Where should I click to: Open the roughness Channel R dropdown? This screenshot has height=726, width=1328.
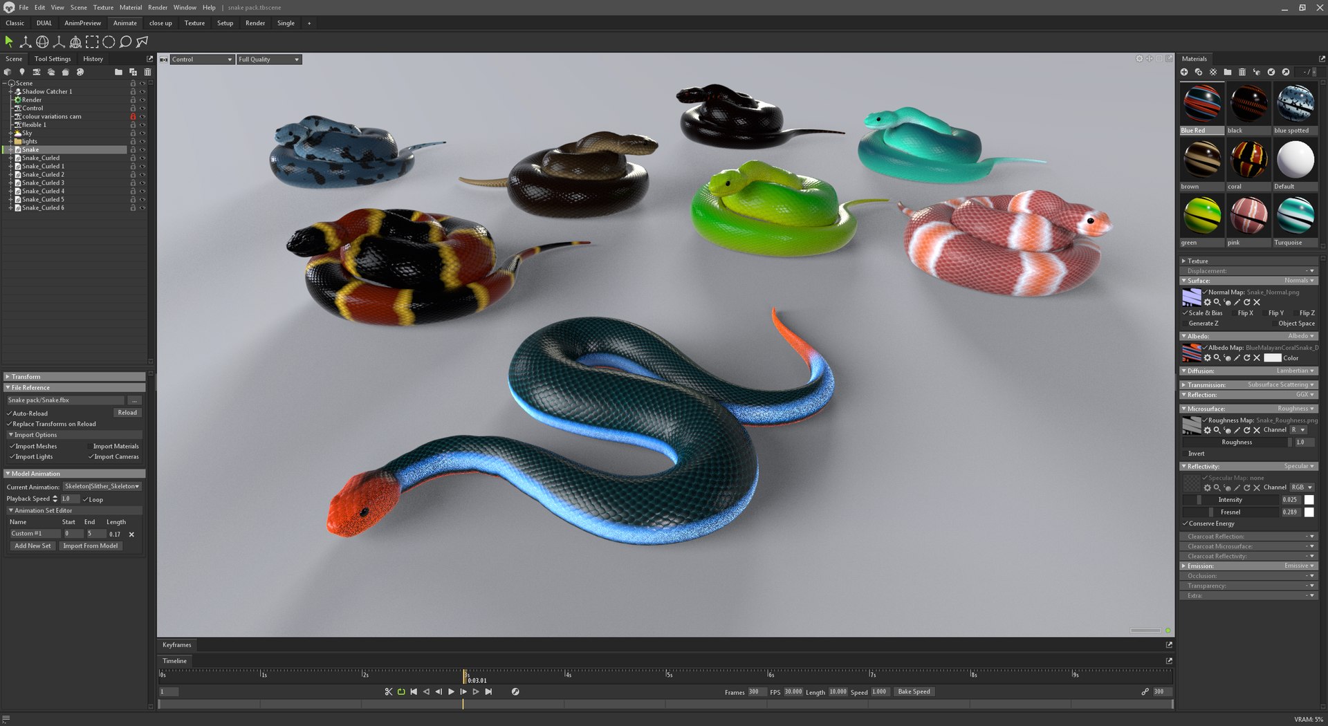(x=1298, y=430)
